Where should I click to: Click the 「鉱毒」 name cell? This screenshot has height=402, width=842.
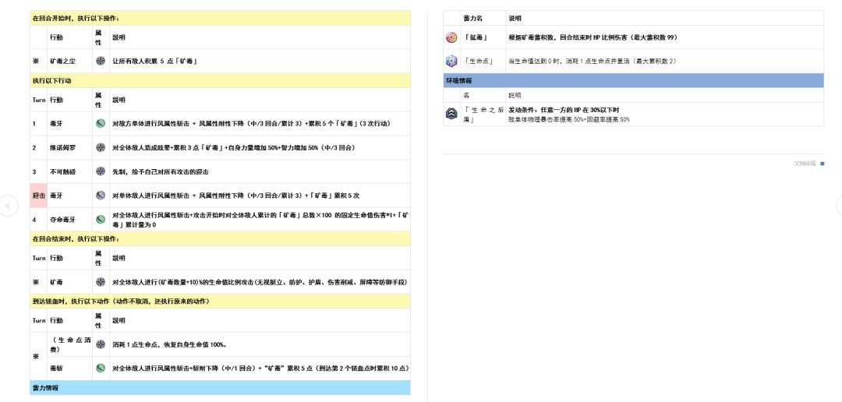483,37
